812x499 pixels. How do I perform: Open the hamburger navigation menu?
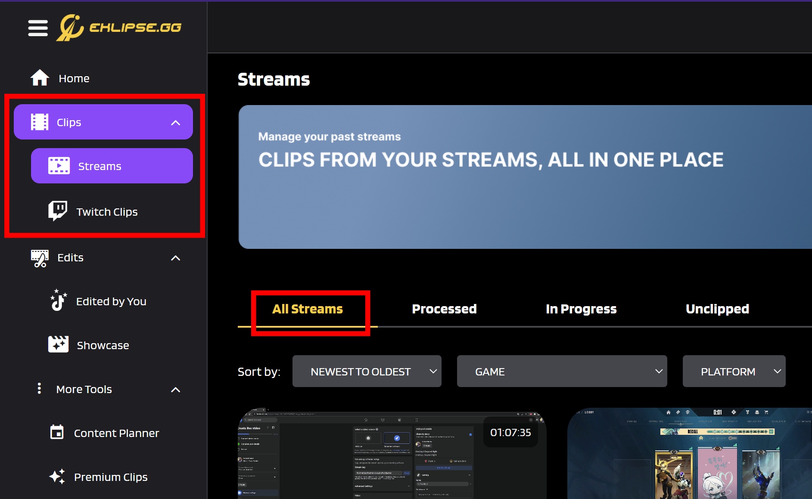pyautogui.click(x=37, y=28)
